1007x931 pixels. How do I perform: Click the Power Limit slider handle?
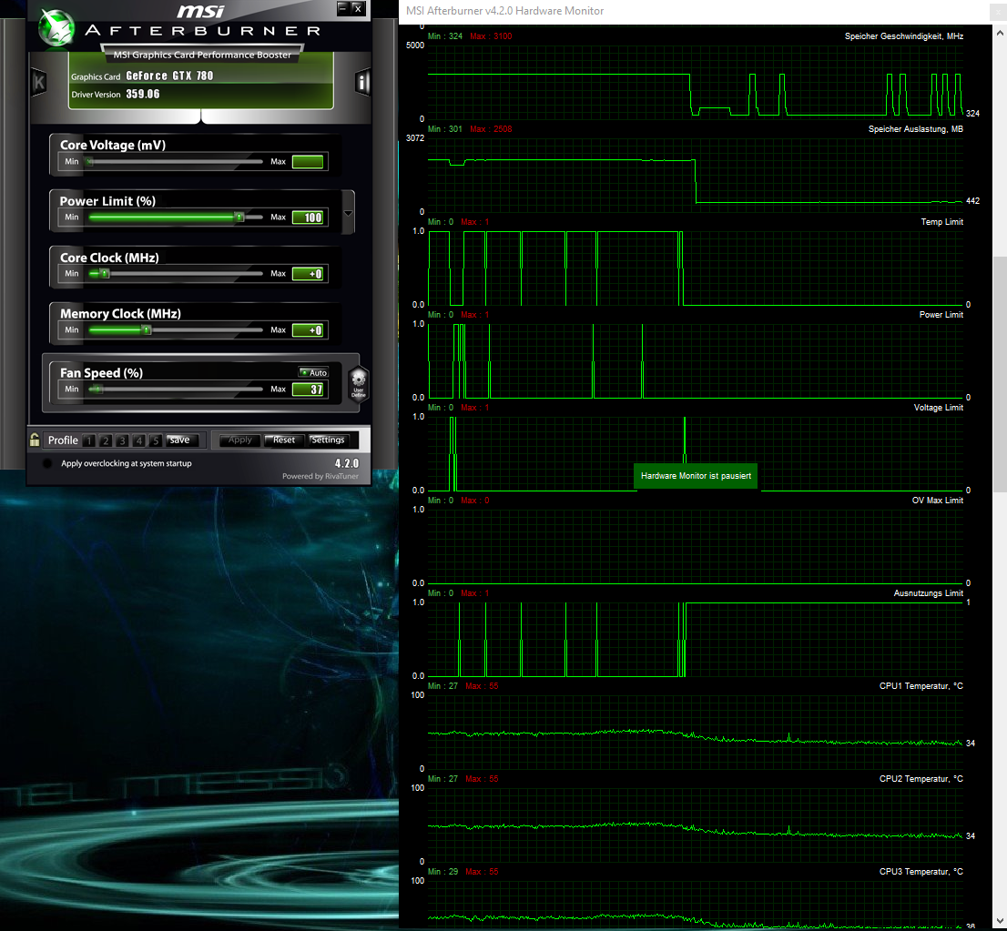pos(239,217)
